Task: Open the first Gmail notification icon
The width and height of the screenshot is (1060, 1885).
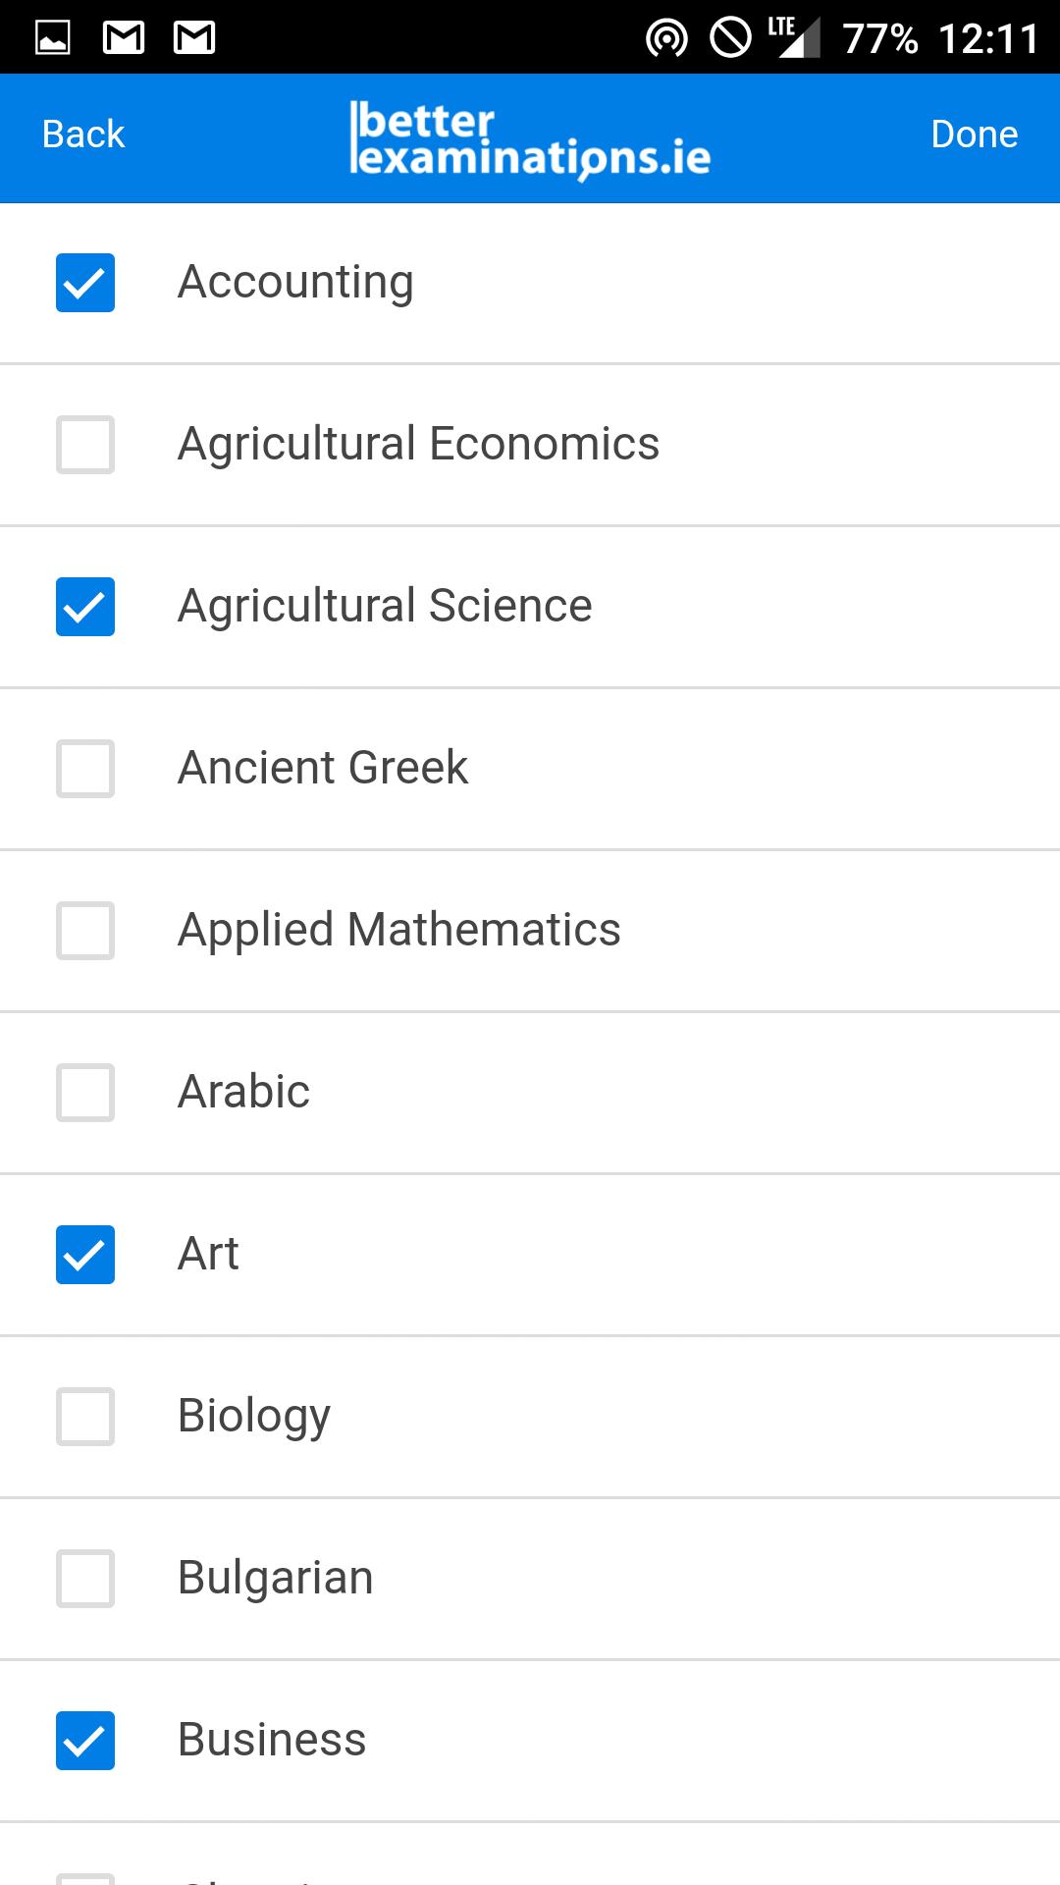Action: pos(124,38)
